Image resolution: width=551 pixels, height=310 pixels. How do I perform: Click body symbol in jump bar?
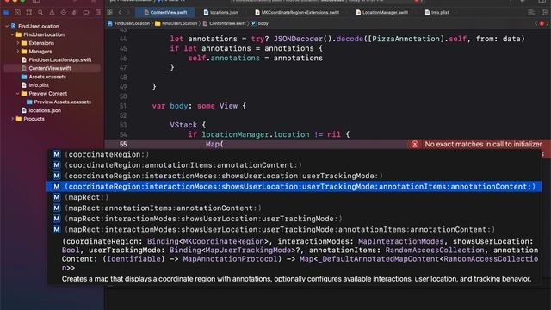(x=260, y=23)
